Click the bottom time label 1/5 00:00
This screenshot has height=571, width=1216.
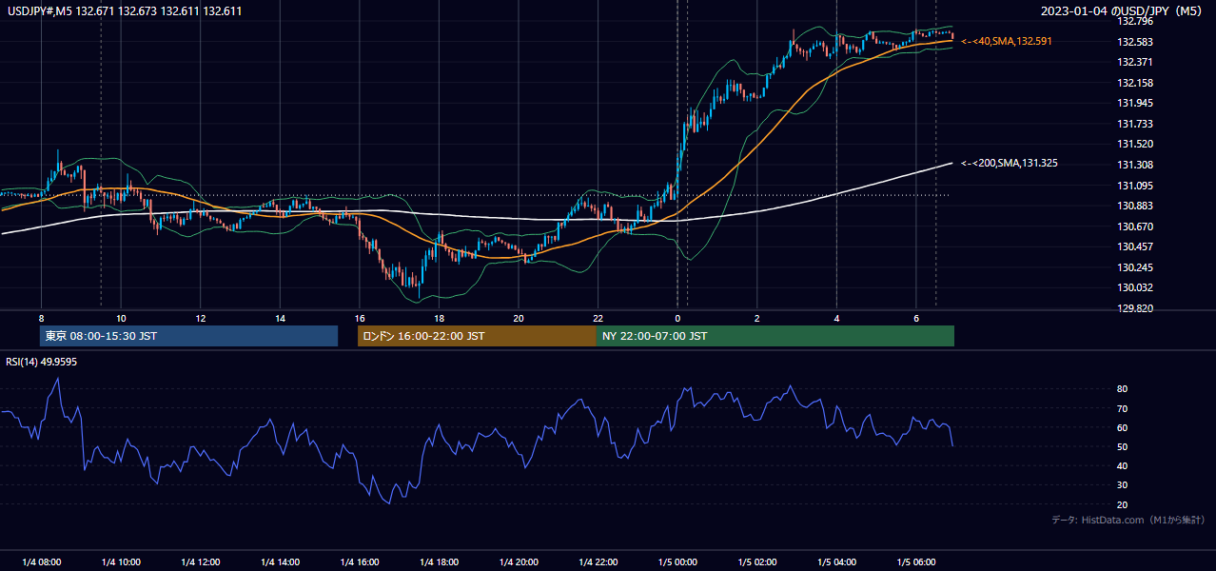[677, 562]
